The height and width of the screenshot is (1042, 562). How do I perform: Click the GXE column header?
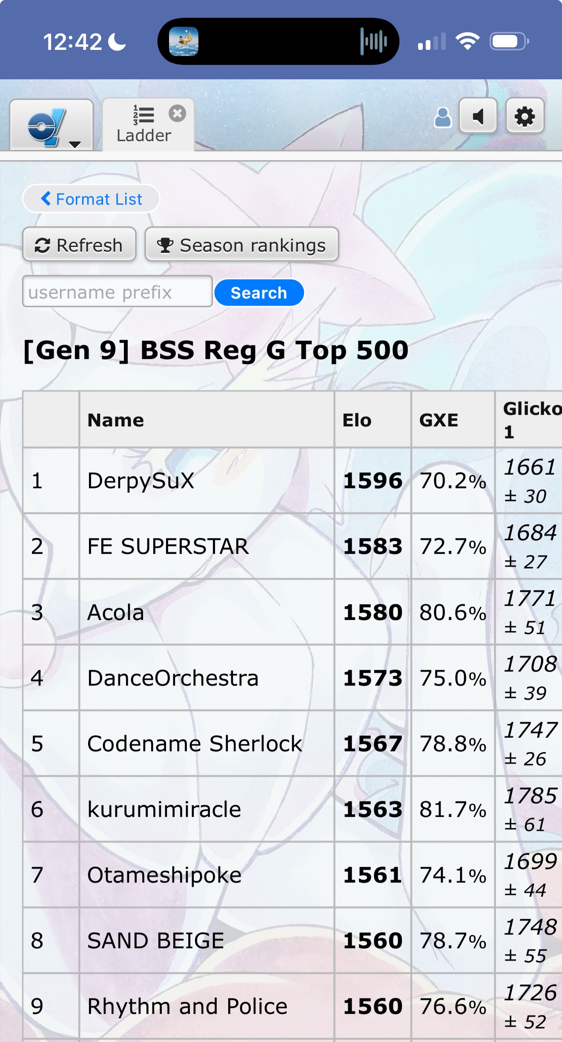tap(439, 420)
